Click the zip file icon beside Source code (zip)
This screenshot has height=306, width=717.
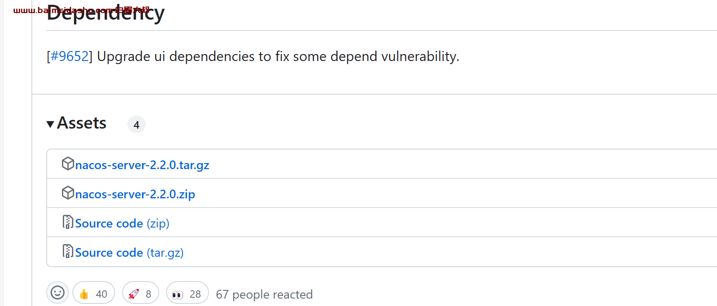[68, 222]
